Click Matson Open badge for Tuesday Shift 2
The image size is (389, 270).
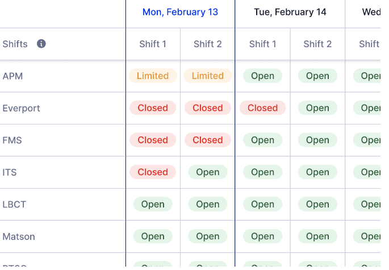pos(317,236)
